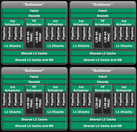This screenshot has height=132, width=137.
Task: Click leftmost Pipeline block in upper-right module
Action: coord(73,33)
